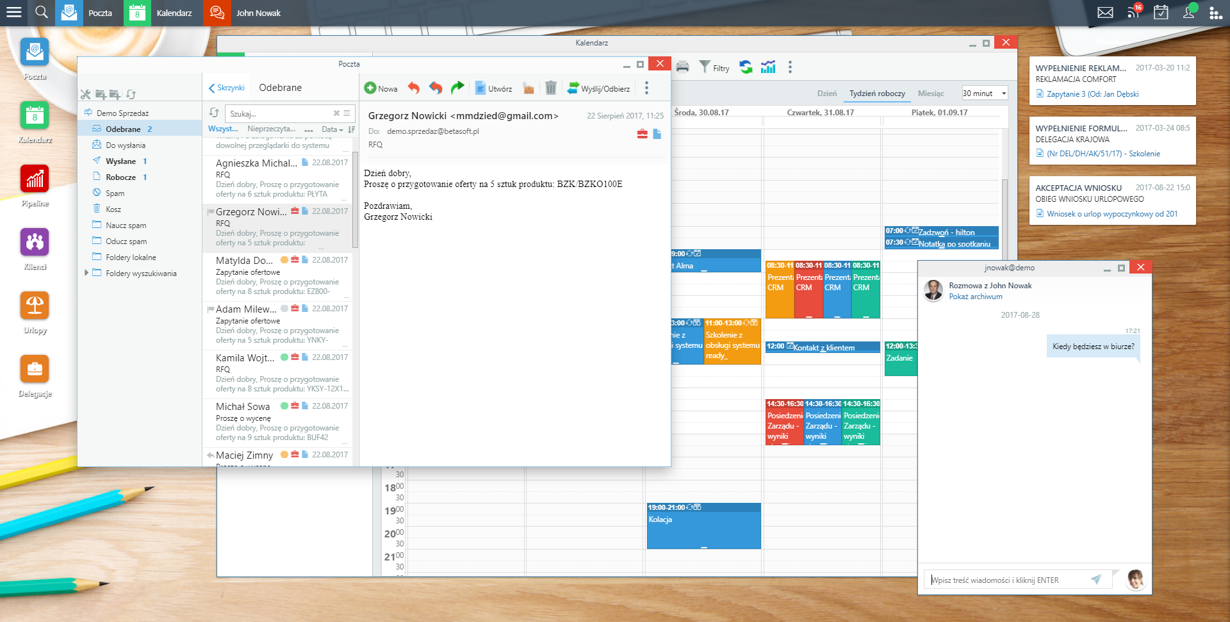Open the calendar Filtry button

pyautogui.click(x=714, y=67)
